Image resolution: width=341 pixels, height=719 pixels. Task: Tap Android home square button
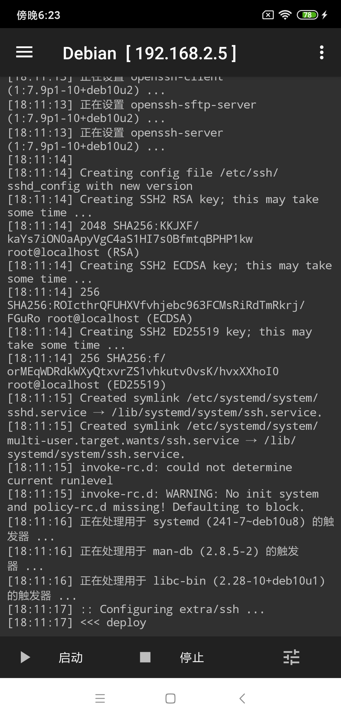point(170,699)
